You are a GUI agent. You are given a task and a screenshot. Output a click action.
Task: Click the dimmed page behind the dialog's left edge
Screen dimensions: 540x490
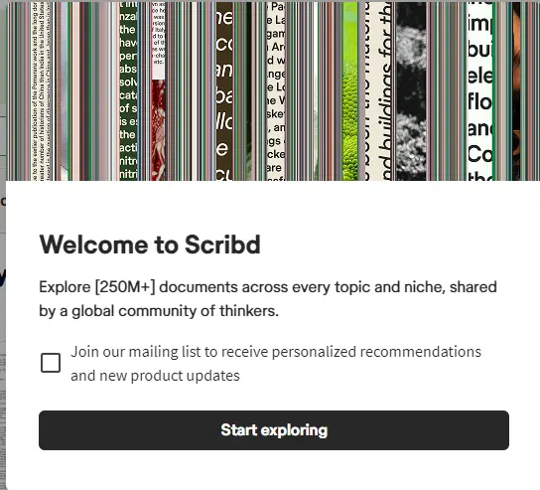click(3, 310)
